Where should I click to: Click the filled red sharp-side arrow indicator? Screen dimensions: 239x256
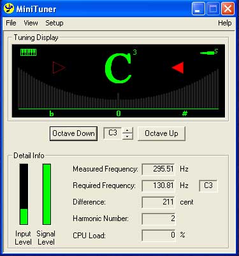(x=178, y=68)
